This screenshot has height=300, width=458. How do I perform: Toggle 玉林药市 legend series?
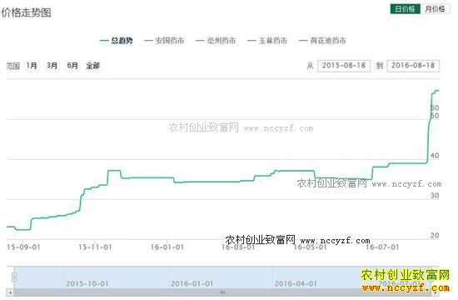click(x=267, y=41)
